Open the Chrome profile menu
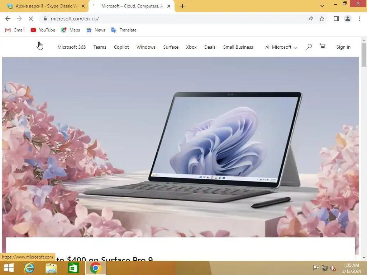The width and height of the screenshot is (367, 275). point(348,19)
